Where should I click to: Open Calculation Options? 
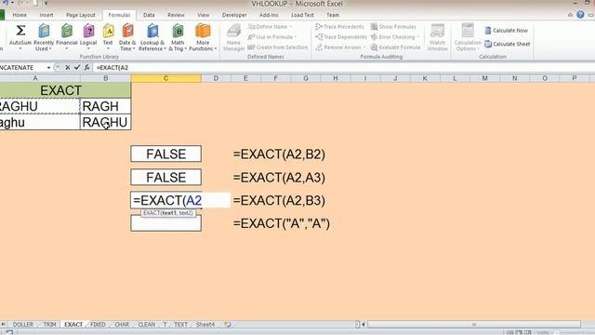[468, 37]
